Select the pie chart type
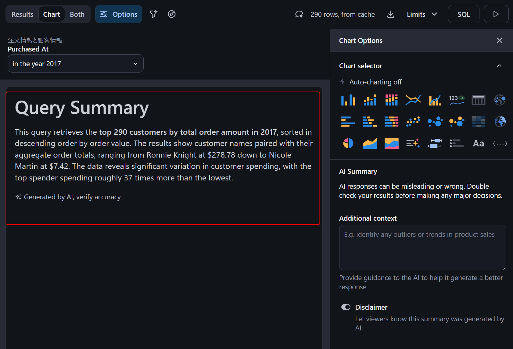The height and width of the screenshot is (349, 513). click(348, 143)
